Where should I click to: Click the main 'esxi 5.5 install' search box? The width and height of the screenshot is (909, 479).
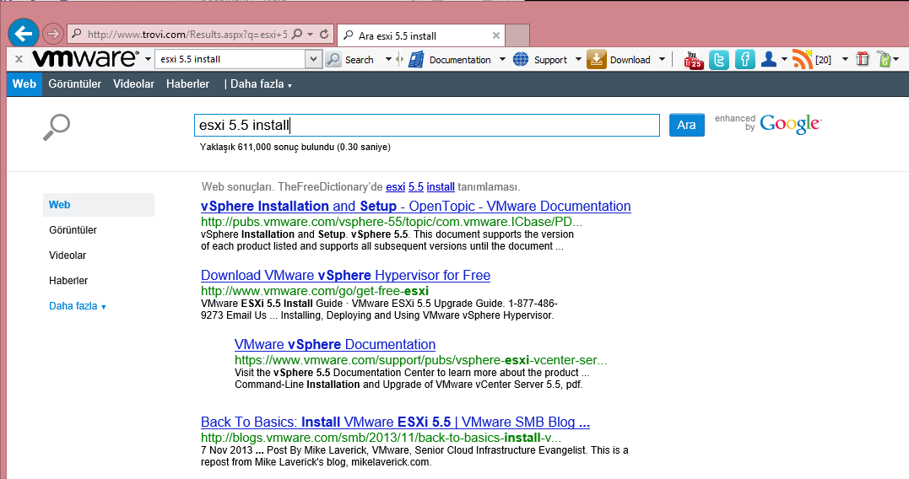tap(427, 125)
